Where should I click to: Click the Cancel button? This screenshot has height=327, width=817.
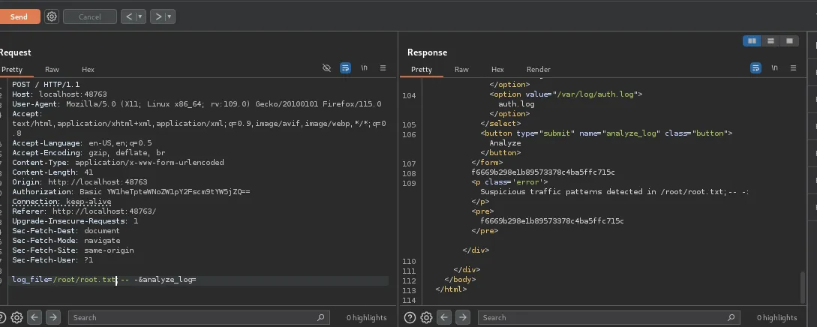click(x=89, y=16)
